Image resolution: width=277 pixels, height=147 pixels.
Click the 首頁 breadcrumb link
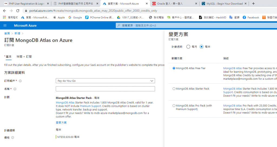click(x=7, y=34)
